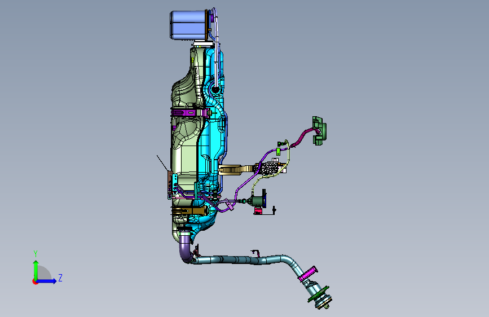This screenshot has height=317, width=489.
Task: Select the green bracket at far right
Action: (x=319, y=131)
